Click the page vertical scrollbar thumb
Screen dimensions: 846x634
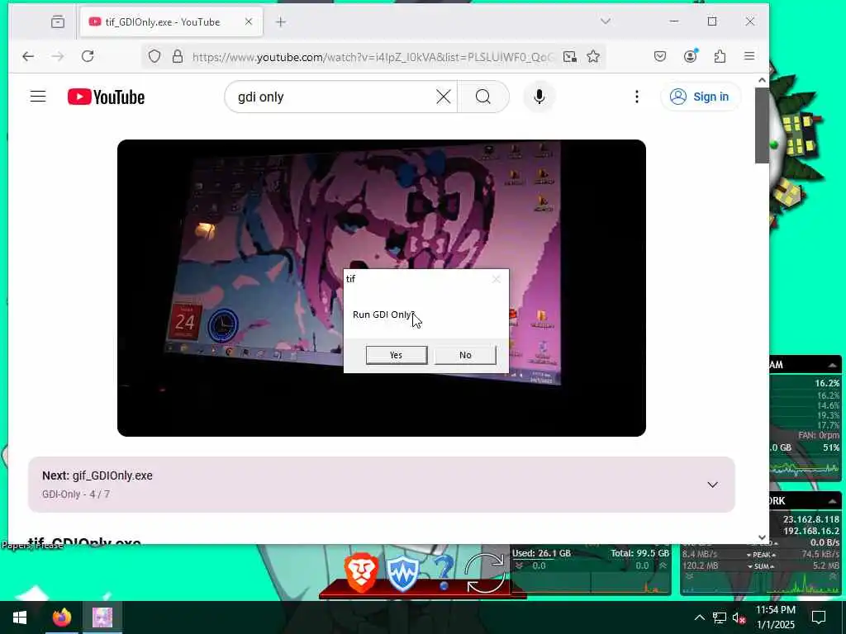coord(762,125)
